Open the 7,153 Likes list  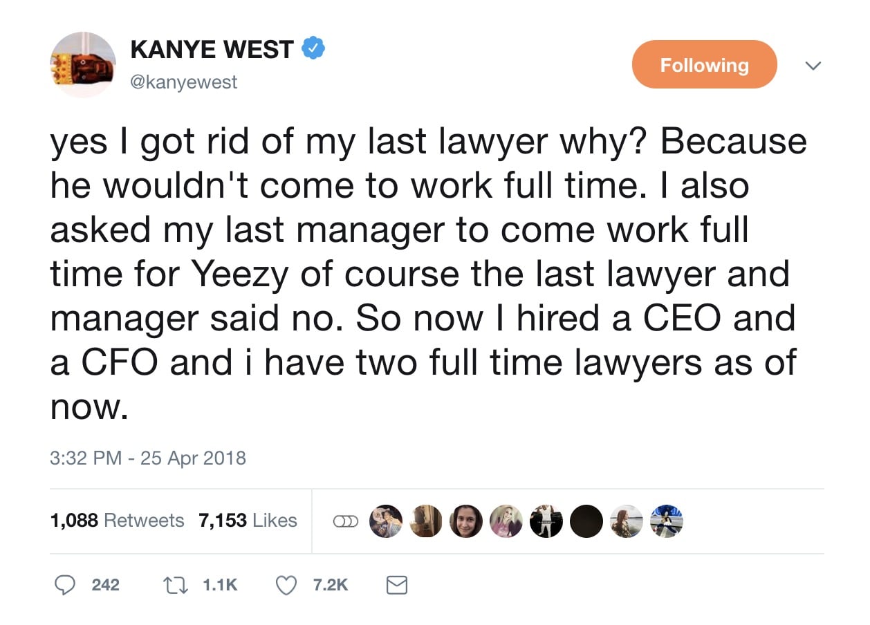coord(248,521)
